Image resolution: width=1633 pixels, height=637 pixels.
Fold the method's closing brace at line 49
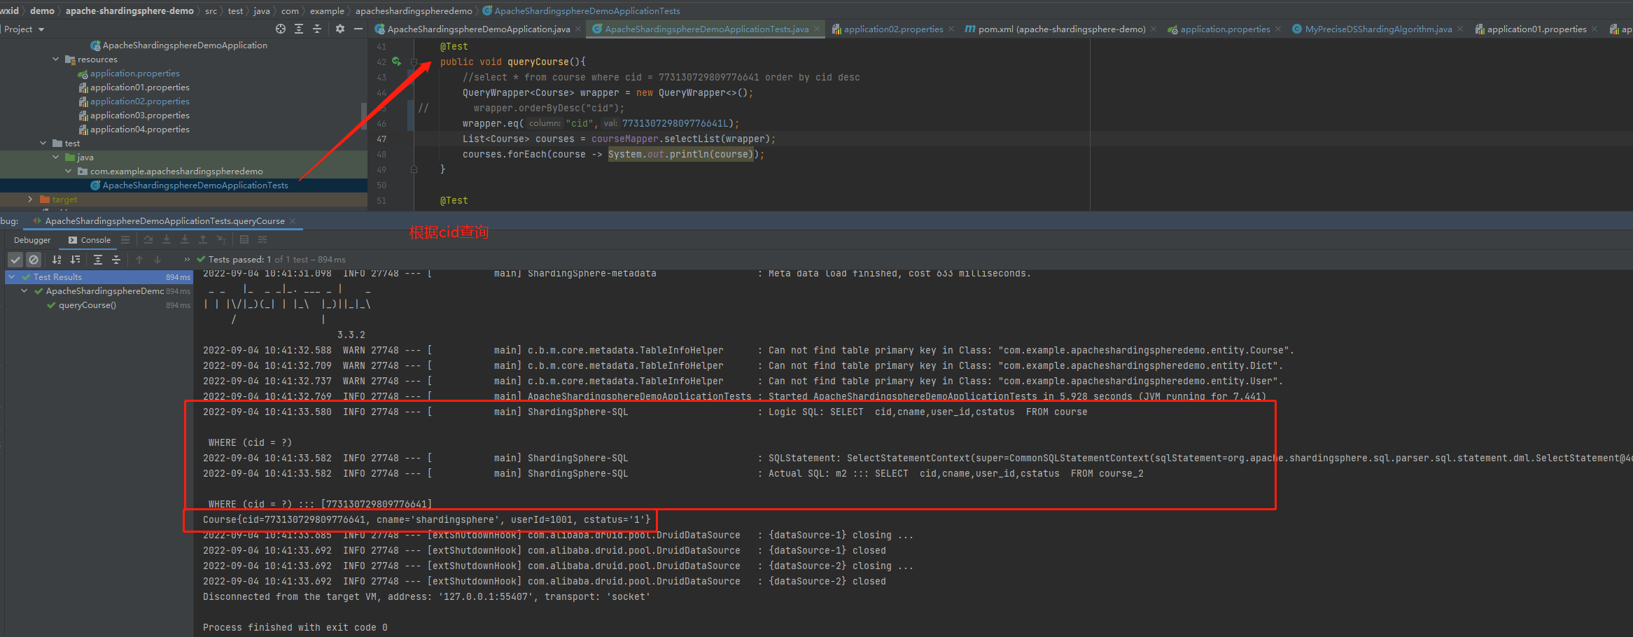[x=414, y=169]
